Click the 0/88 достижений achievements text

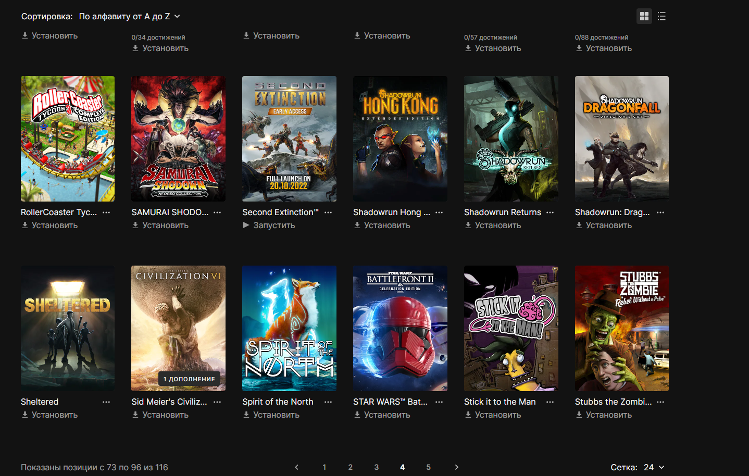(x=602, y=37)
